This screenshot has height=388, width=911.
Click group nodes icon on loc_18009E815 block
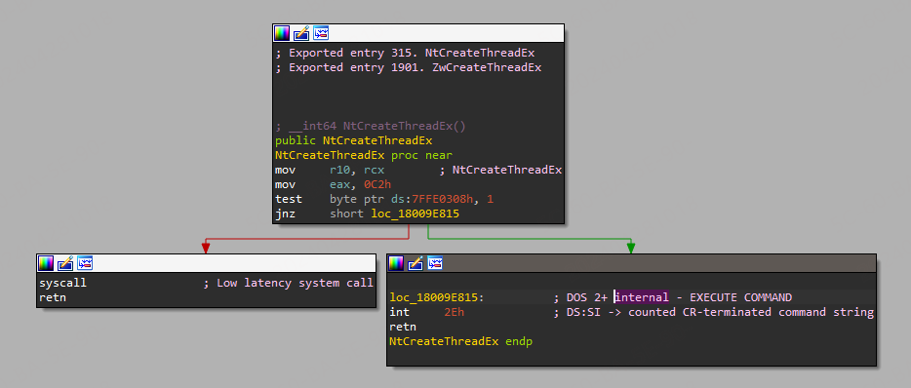click(435, 263)
